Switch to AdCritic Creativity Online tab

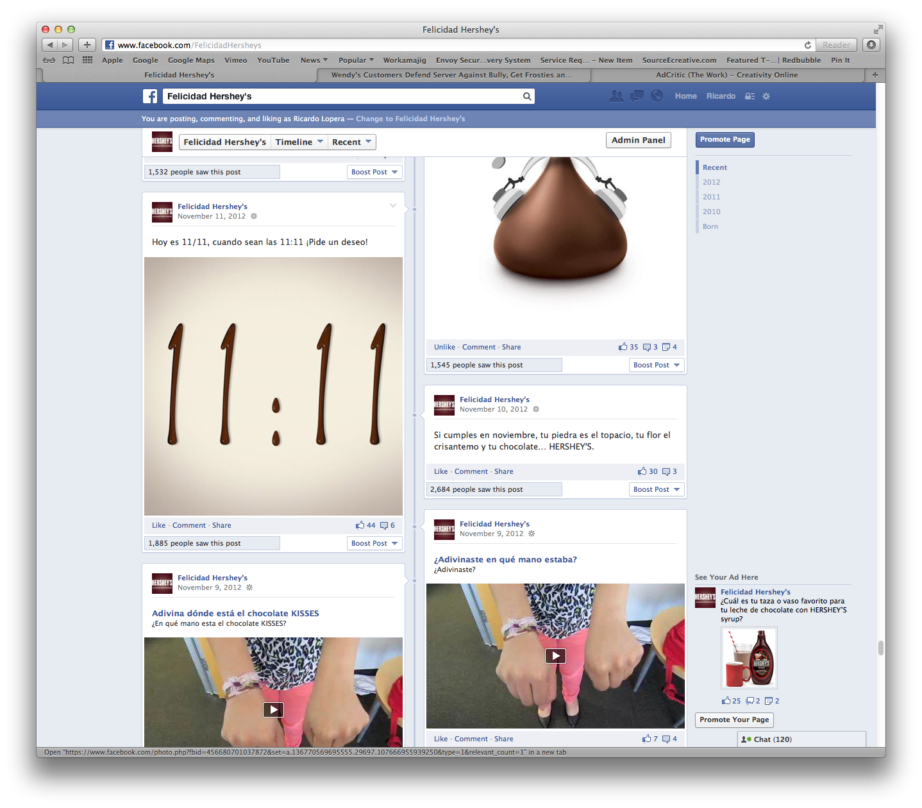pyautogui.click(x=726, y=75)
